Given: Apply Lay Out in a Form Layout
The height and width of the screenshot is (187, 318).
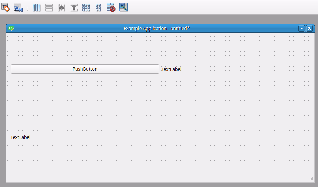Looking at the screenshot, I should (98, 8).
